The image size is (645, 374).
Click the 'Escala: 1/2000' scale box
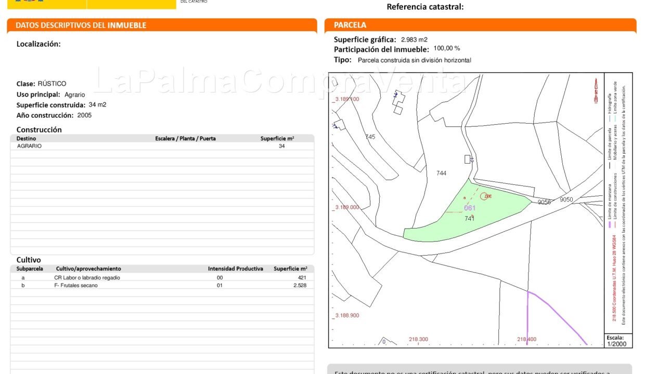(x=618, y=341)
